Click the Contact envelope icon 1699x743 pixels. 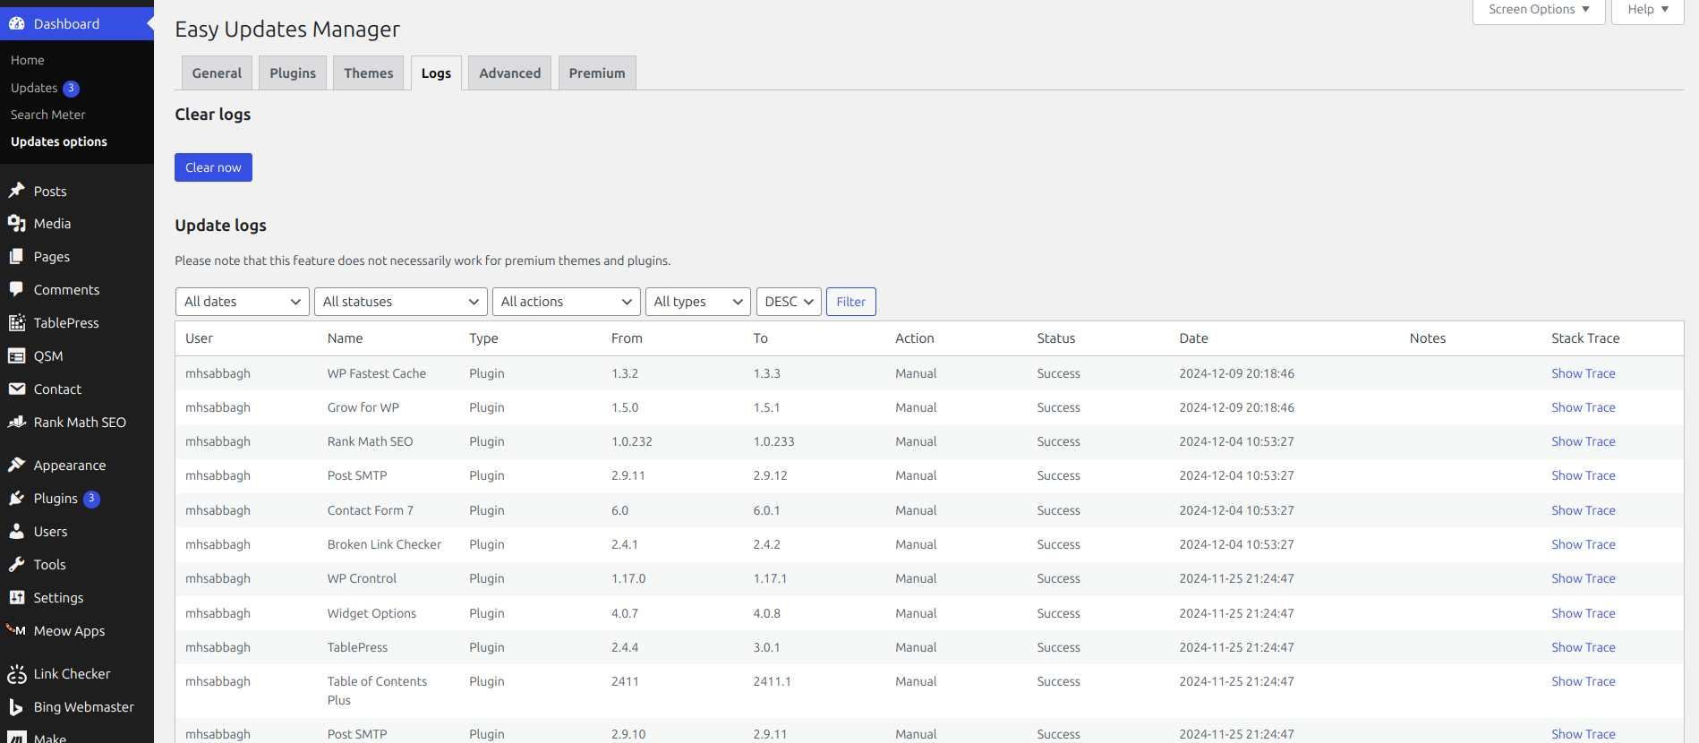click(x=16, y=389)
